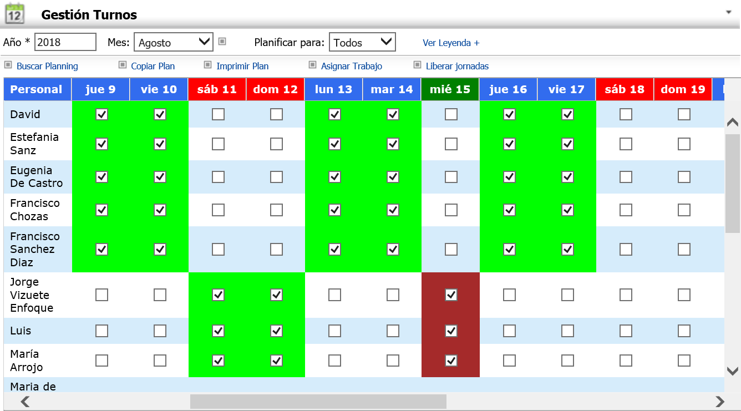
Task: Click the calendar icon beside Gestión Turnos
Action: pos(14,14)
